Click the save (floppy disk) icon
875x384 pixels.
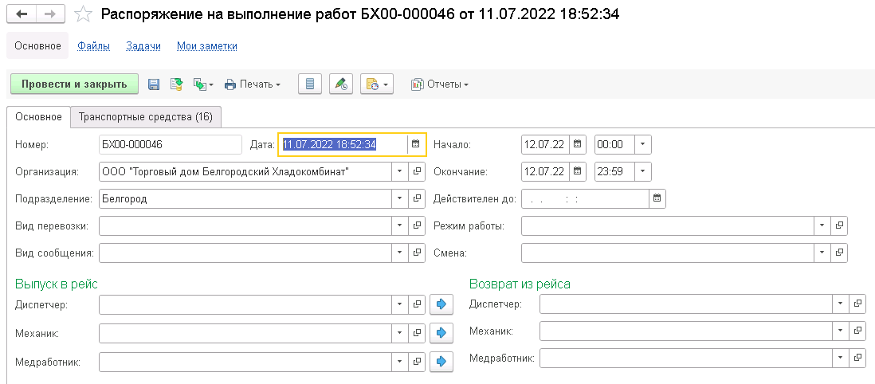pos(154,84)
